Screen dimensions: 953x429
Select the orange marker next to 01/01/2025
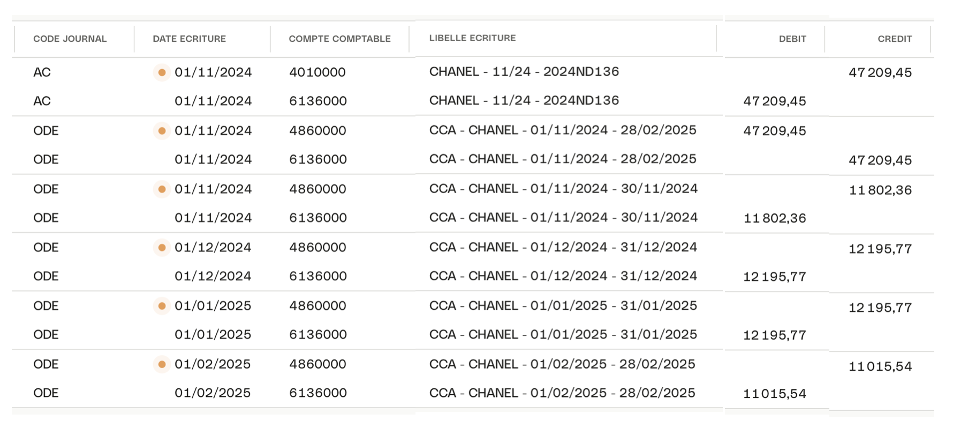[x=161, y=306]
